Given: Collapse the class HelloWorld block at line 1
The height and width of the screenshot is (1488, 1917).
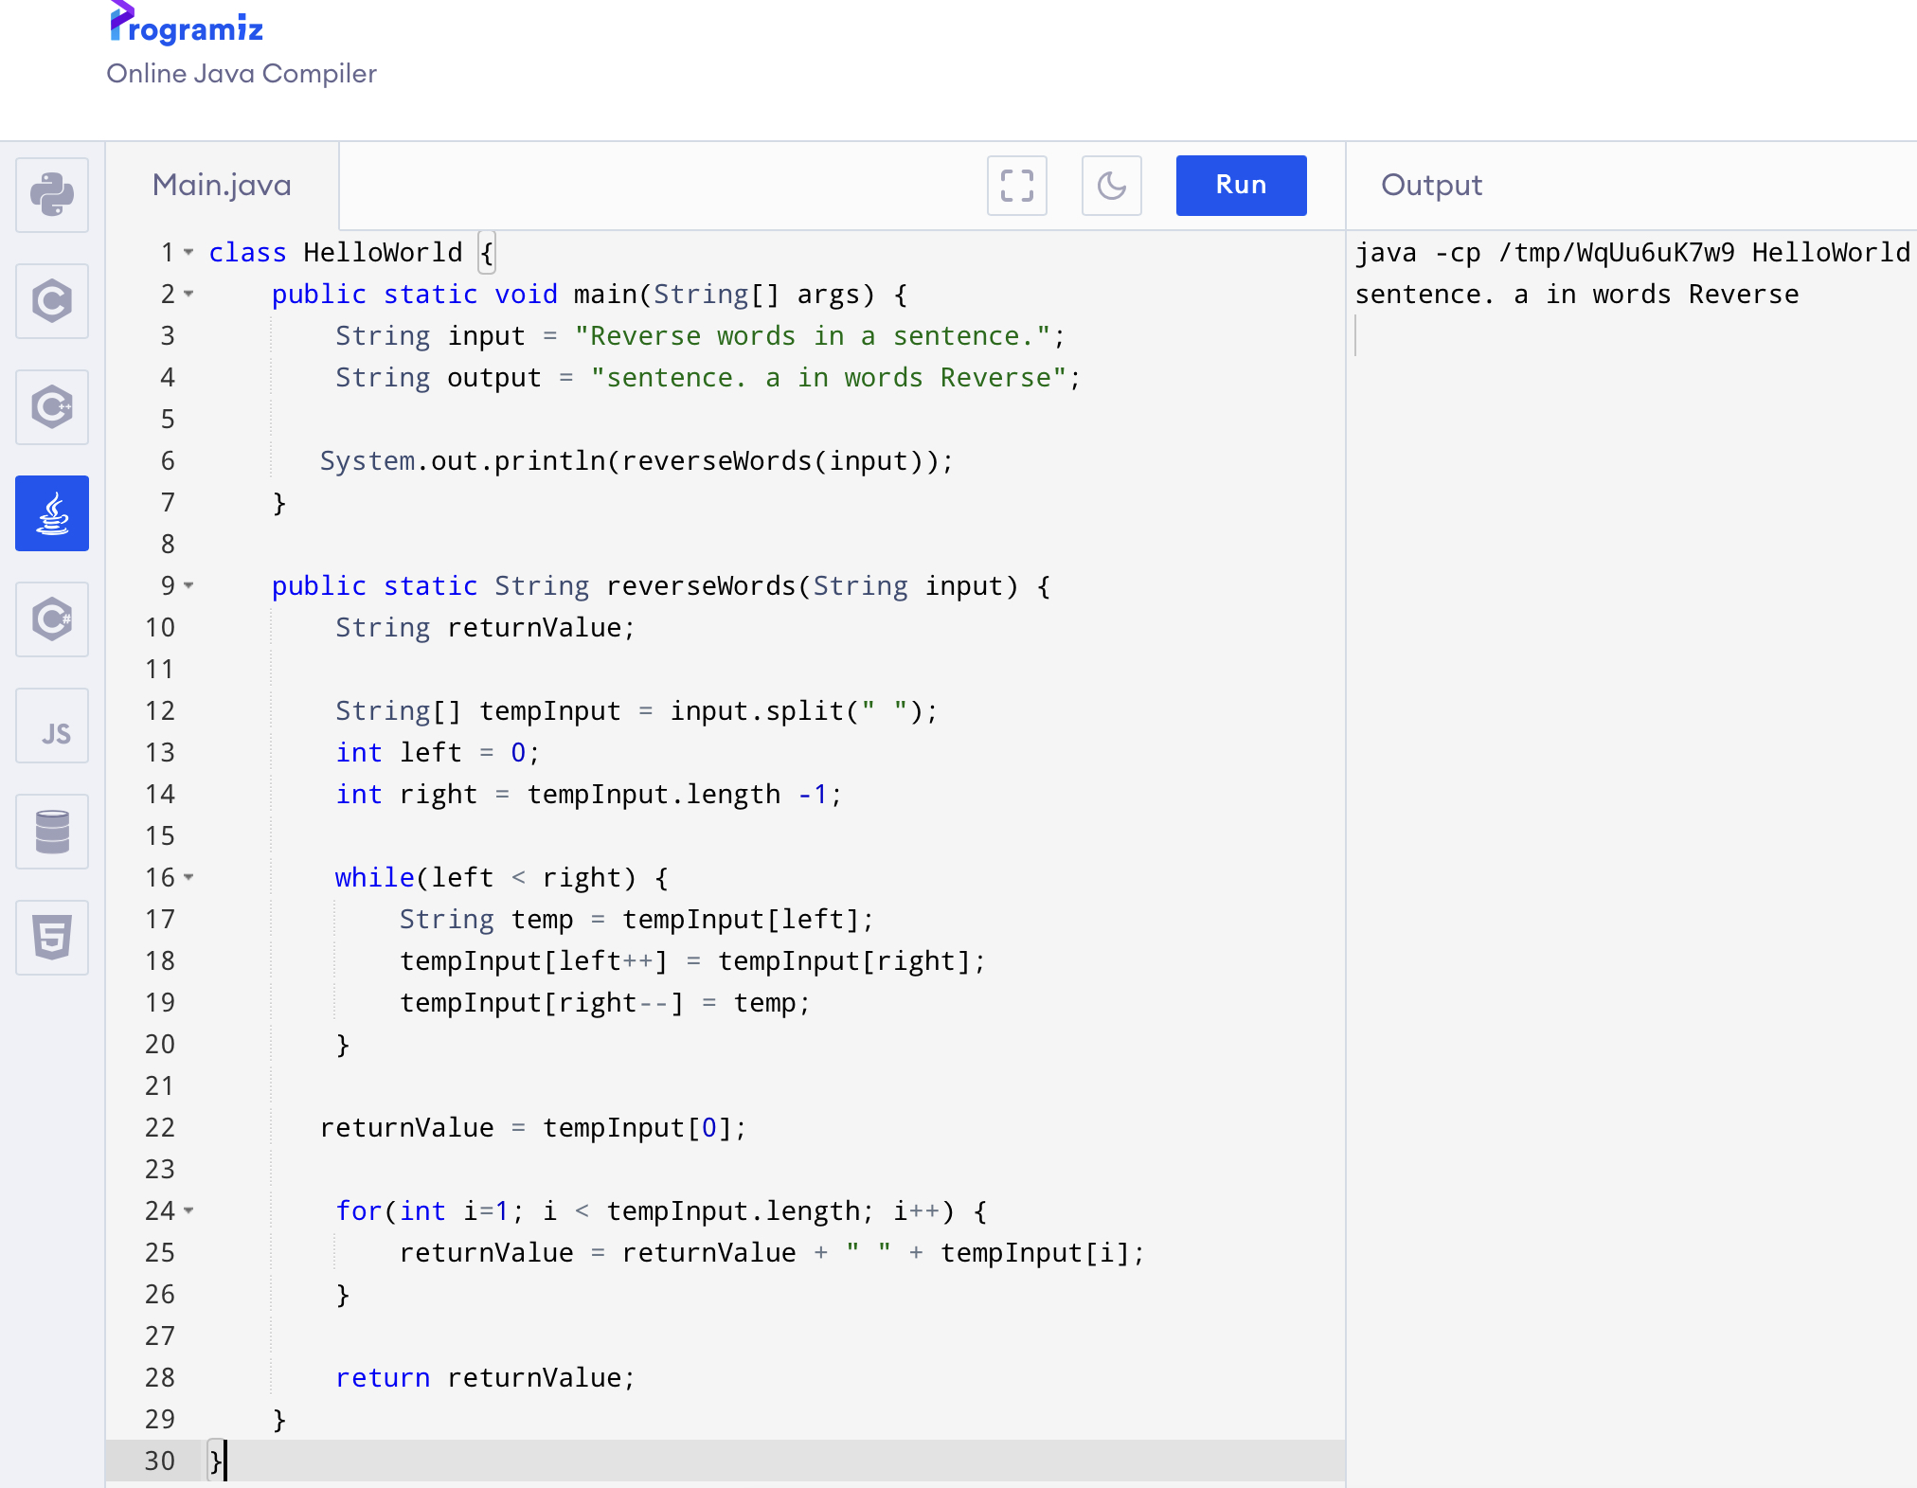Looking at the screenshot, I should click(188, 253).
